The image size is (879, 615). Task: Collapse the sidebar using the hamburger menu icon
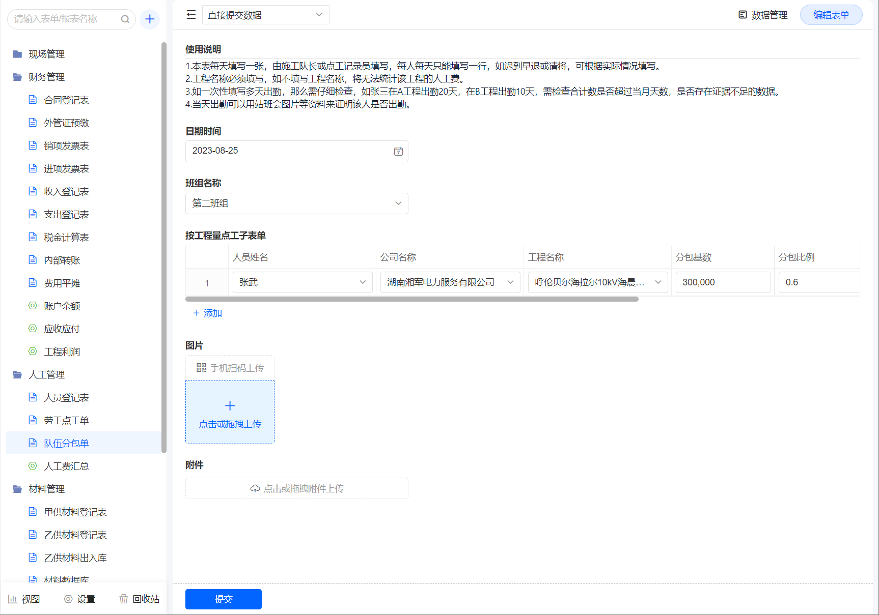pyautogui.click(x=191, y=15)
